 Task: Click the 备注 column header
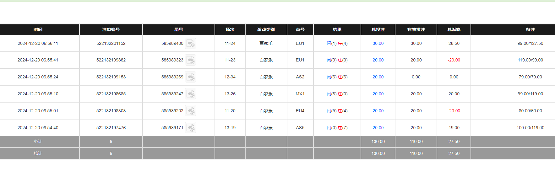(530, 29)
